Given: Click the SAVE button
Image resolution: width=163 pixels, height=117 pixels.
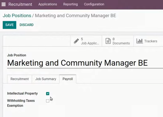Looking at the screenshot, I should click(x=9, y=25).
